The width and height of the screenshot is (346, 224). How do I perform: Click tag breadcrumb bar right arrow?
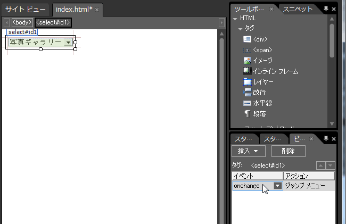(x=221, y=22)
